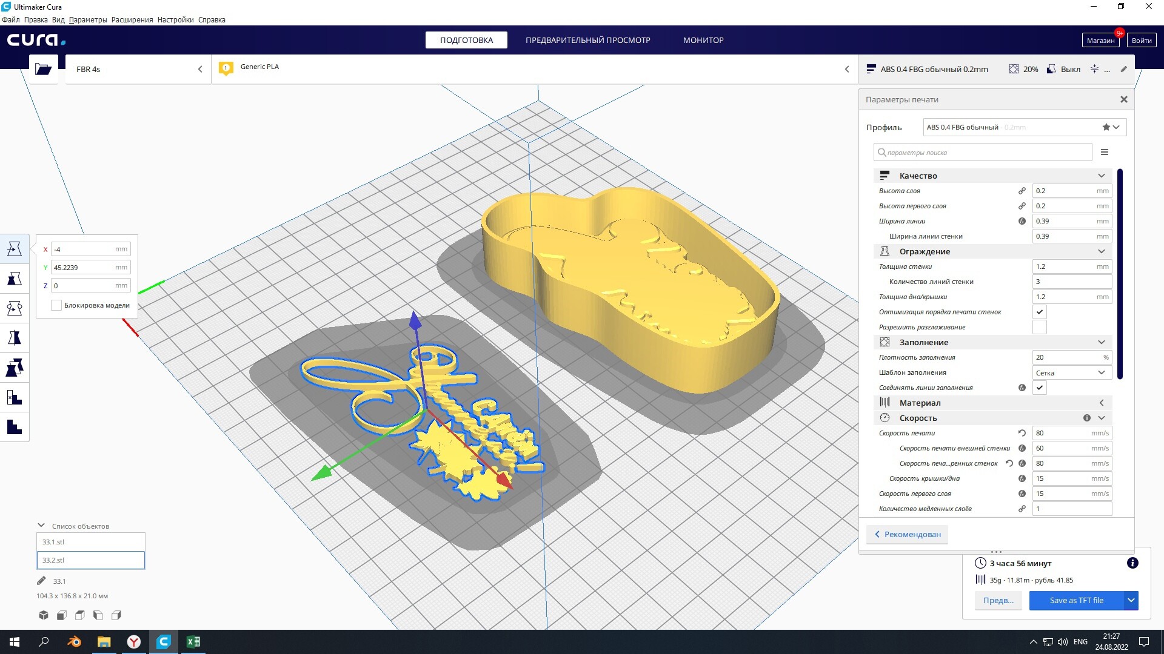Switch to the preview stage tab
Screen dimensions: 1164x654
tap(587, 40)
